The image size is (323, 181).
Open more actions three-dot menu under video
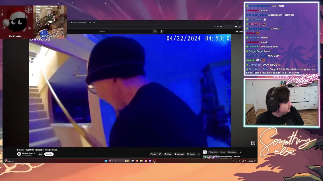click(199, 154)
